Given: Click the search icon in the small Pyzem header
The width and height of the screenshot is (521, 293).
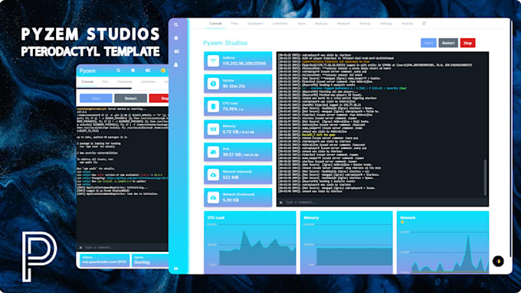Looking at the screenshot, I should point(118,70).
